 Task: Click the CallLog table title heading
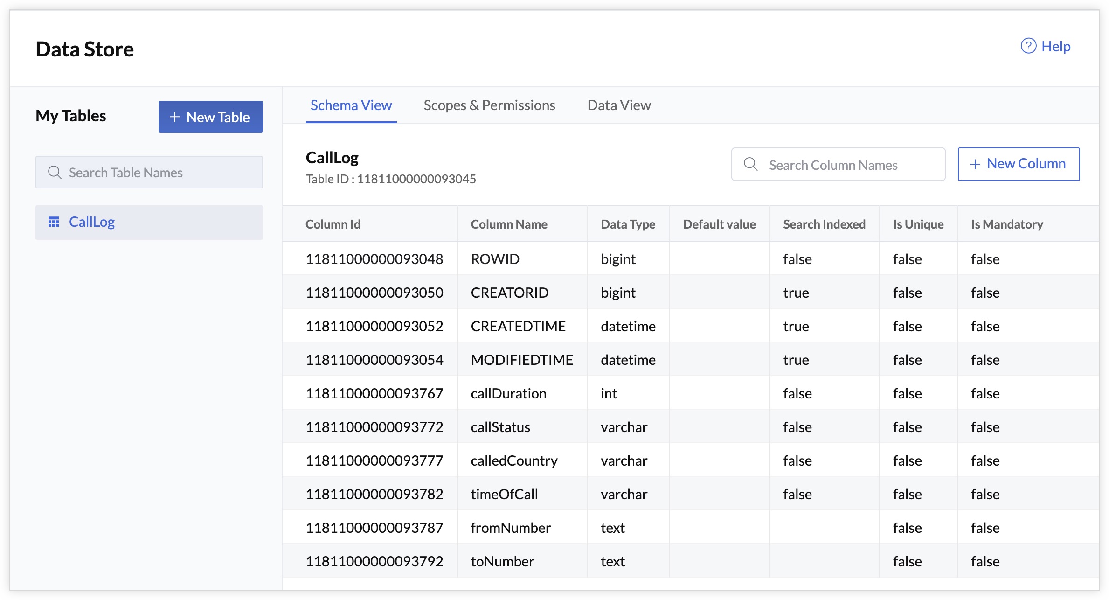tap(332, 158)
